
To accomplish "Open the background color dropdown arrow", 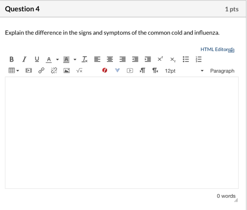I will click(75, 59).
